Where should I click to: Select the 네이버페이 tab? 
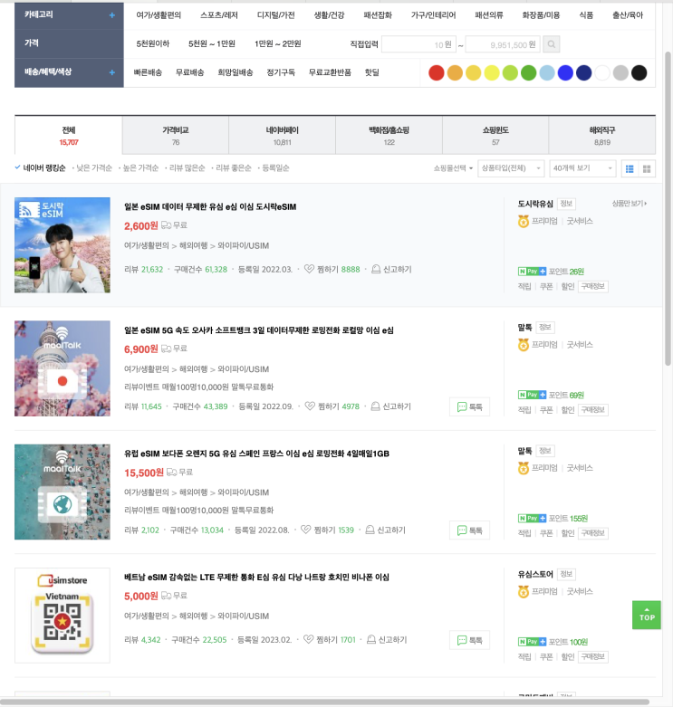click(283, 135)
